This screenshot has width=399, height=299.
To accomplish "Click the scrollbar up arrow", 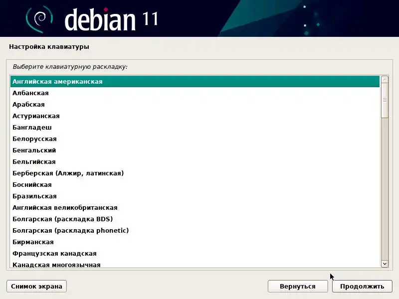I will click(385, 80).
